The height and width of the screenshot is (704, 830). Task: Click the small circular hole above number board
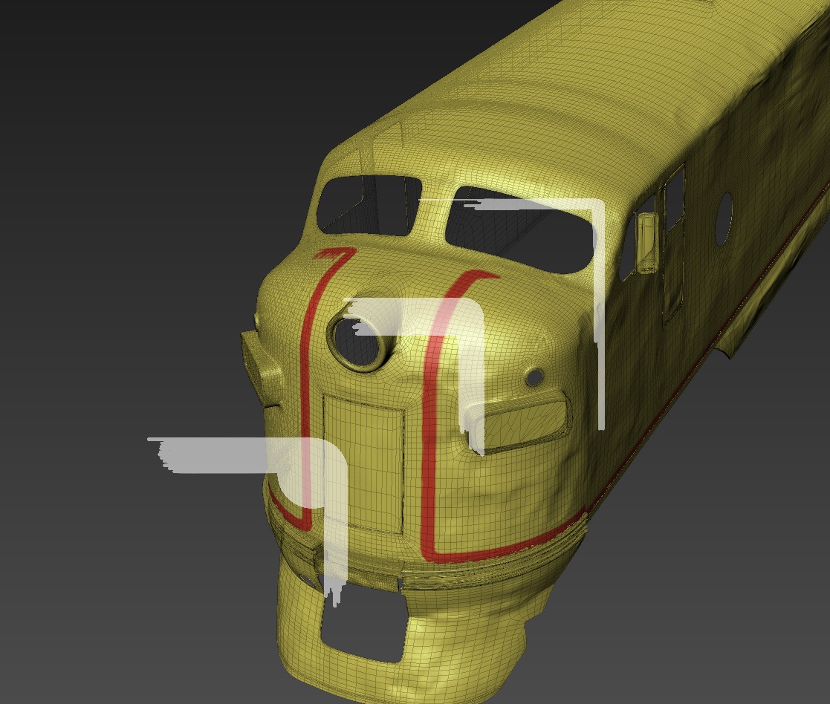point(534,378)
